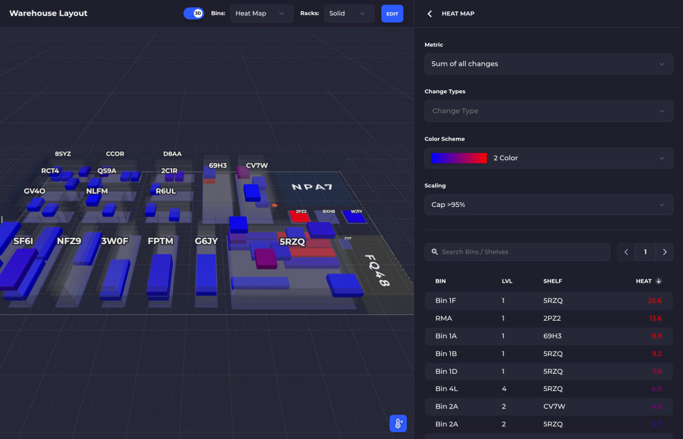Image resolution: width=683 pixels, height=439 pixels.
Task: Click the QS9A rack label
Action: tap(107, 171)
